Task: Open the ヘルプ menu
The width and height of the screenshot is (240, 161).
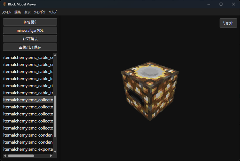Action: (53, 12)
